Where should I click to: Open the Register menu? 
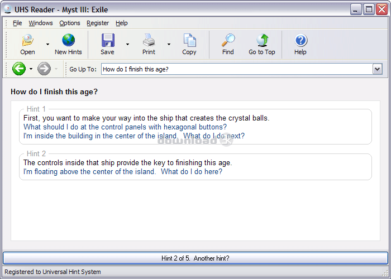point(98,23)
